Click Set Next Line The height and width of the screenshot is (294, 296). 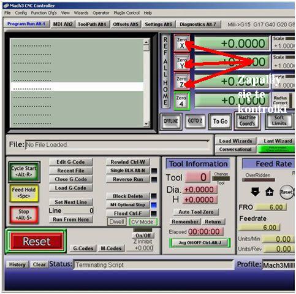pyautogui.click(x=70, y=202)
